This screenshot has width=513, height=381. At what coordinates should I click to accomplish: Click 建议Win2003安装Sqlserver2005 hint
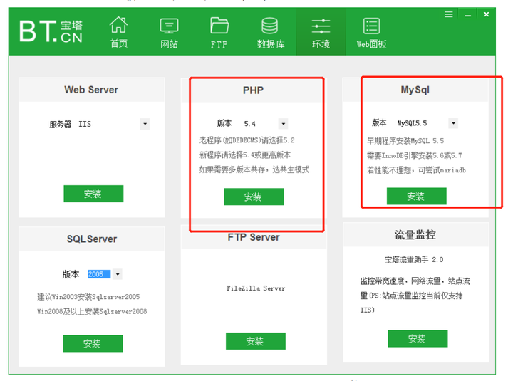tap(88, 297)
